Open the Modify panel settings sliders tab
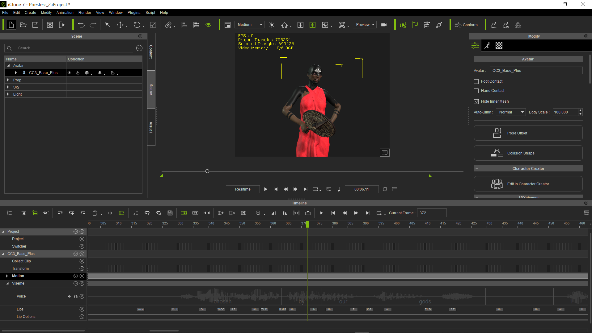 [475, 46]
